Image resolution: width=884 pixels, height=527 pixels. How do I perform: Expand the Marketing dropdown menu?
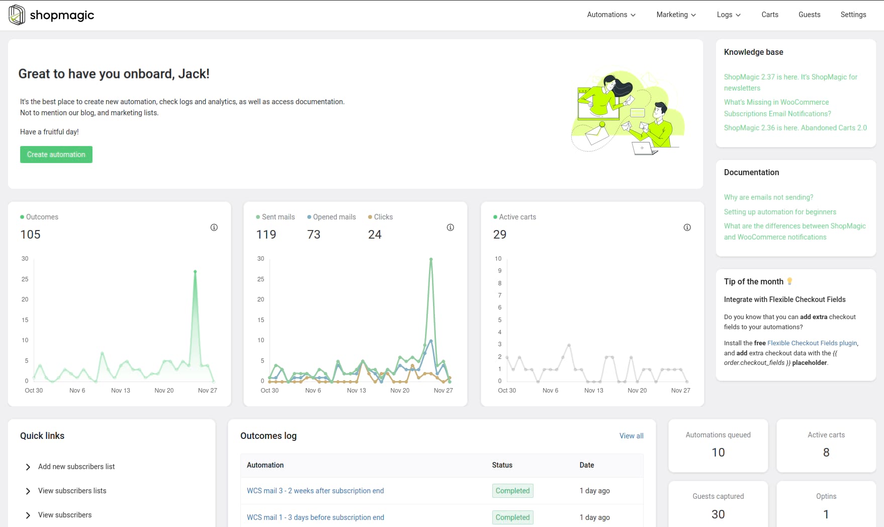pos(676,15)
